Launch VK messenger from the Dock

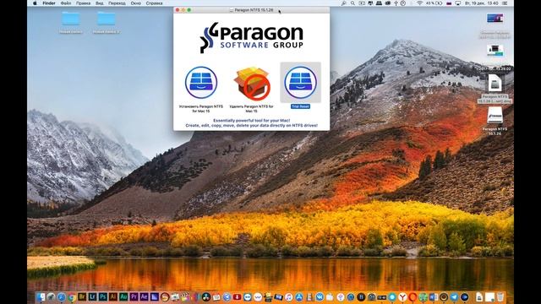[320, 296]
